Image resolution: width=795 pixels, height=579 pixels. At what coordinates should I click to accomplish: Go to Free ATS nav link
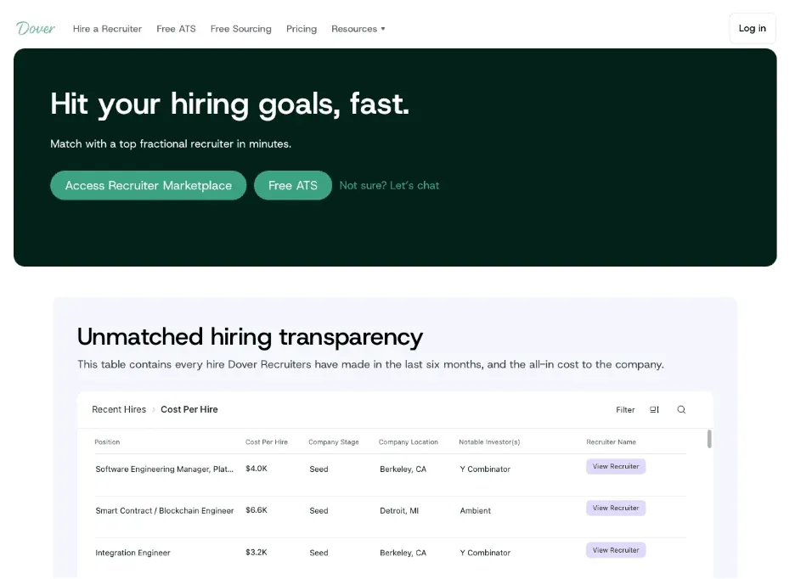pyautogui.click(x=176, y=29)
